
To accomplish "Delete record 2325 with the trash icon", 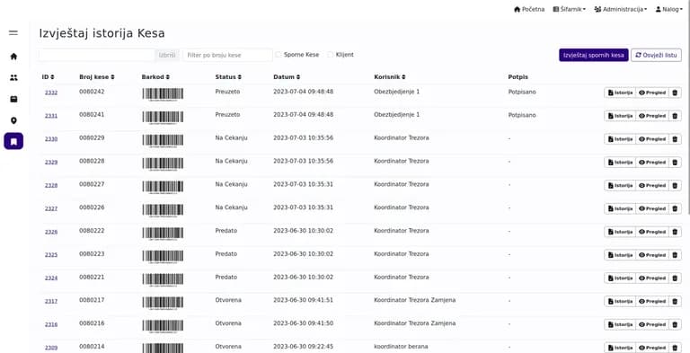I will 675,255.
